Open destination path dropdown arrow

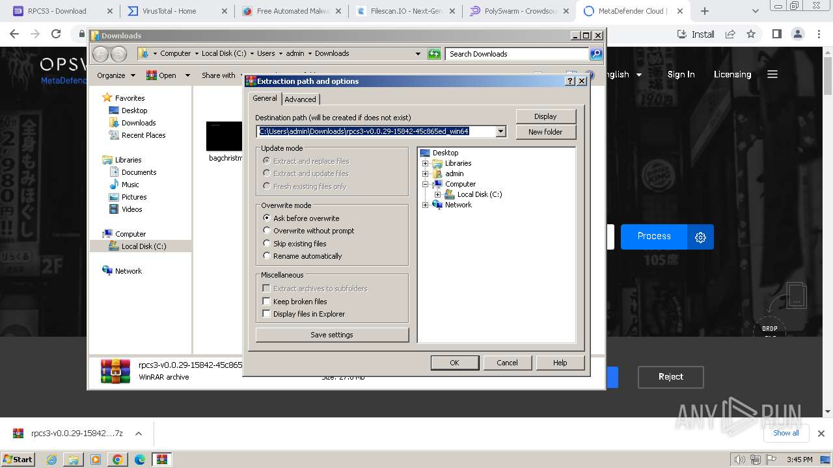500,131
